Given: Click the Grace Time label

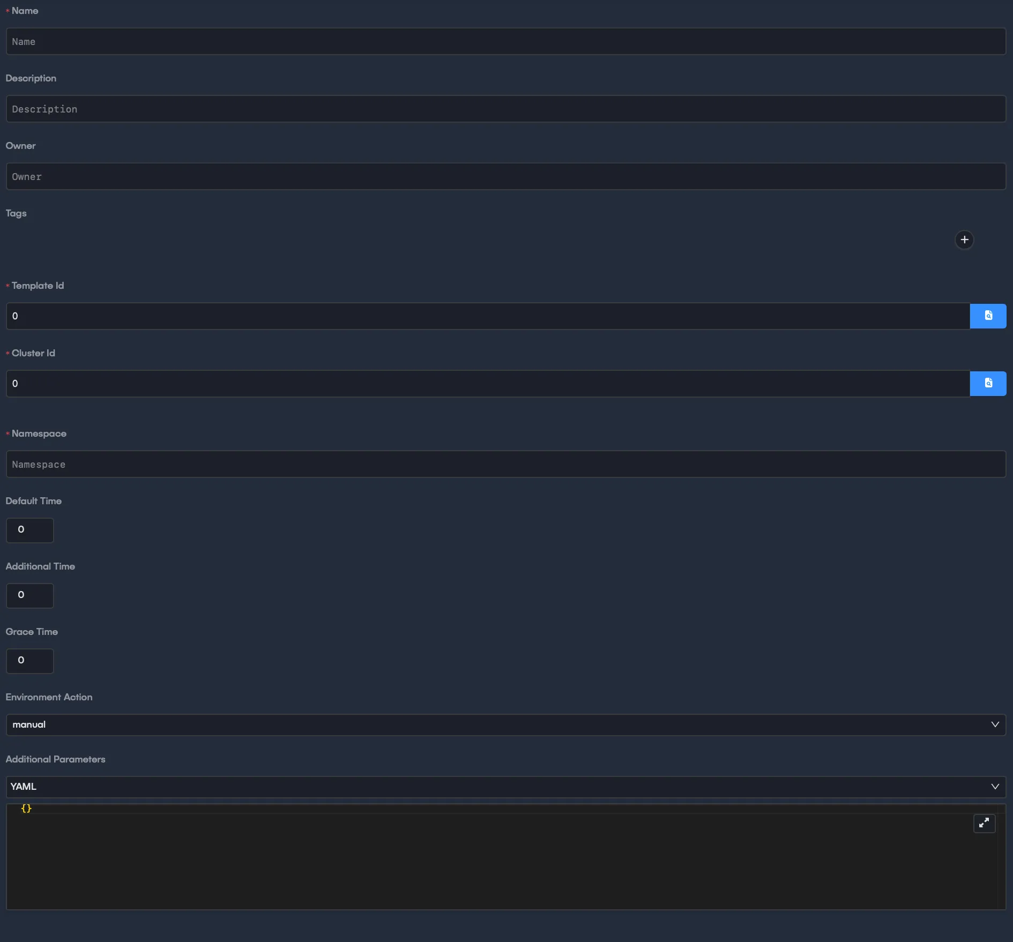Looking at the screenshot, I should (x=32, y=632).
